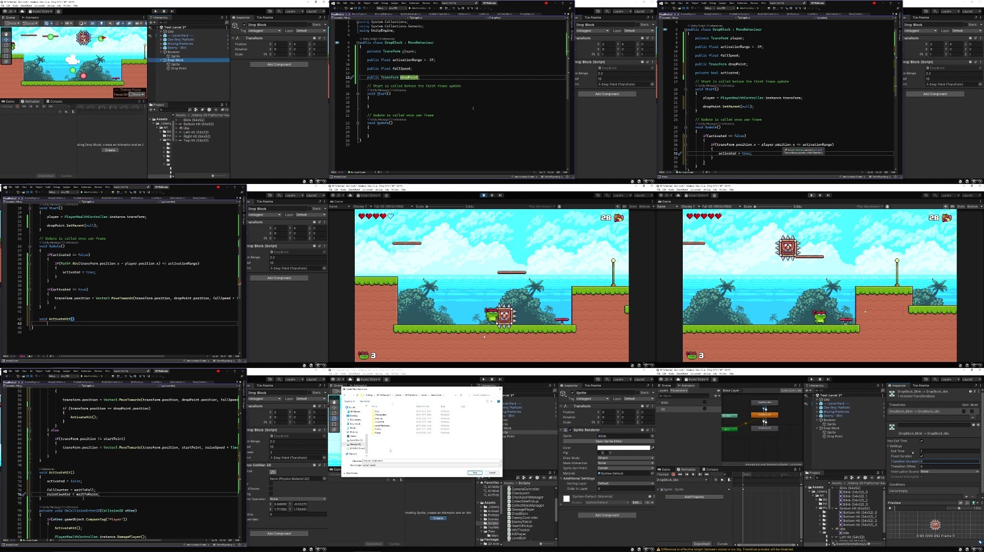This screenshot has width=984, height=552.
Task: Remove transition using minus icon under Transitions list
Action: (973, 417)
